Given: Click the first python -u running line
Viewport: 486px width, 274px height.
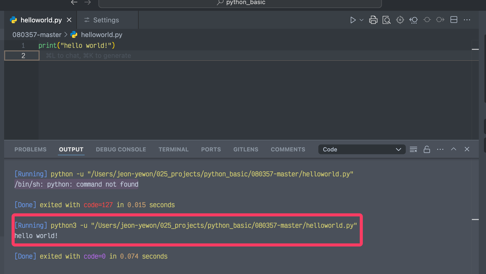Looking at the screenshot, I should (x=184, y=174).
